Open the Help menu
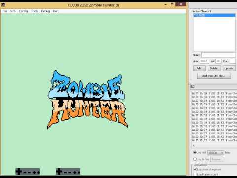 (56, 11)
